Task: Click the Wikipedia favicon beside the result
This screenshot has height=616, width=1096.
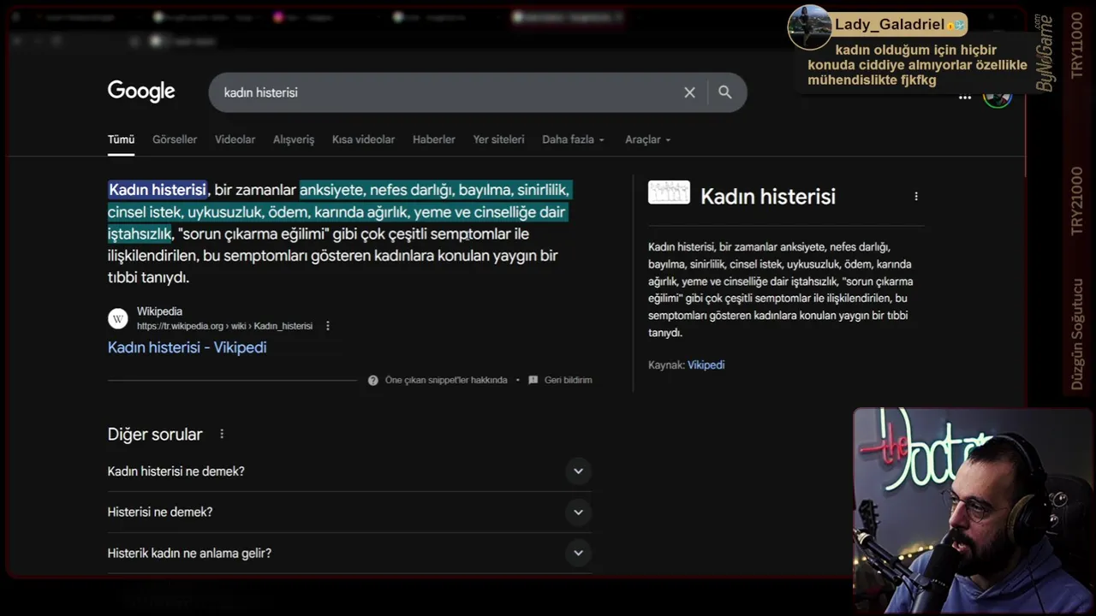Action: click(118, 318)
